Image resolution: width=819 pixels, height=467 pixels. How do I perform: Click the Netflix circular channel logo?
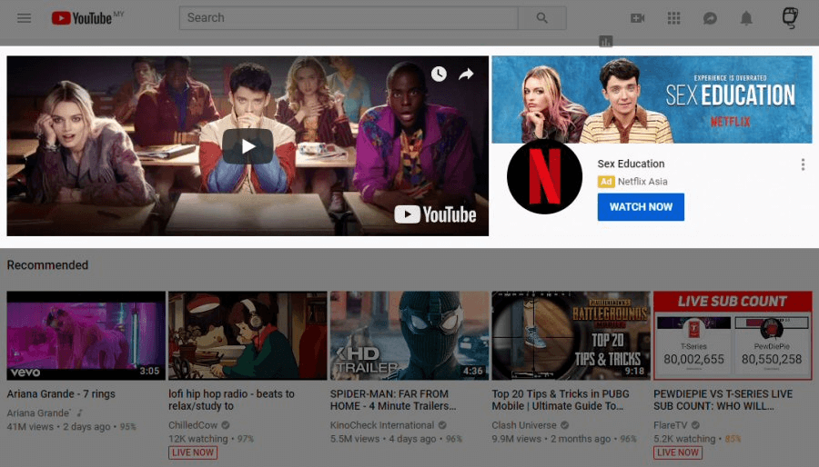point(544,177)
